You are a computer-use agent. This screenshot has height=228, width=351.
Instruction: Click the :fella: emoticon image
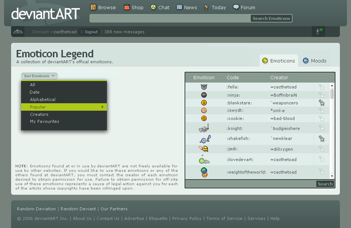(x=204, y=87)
